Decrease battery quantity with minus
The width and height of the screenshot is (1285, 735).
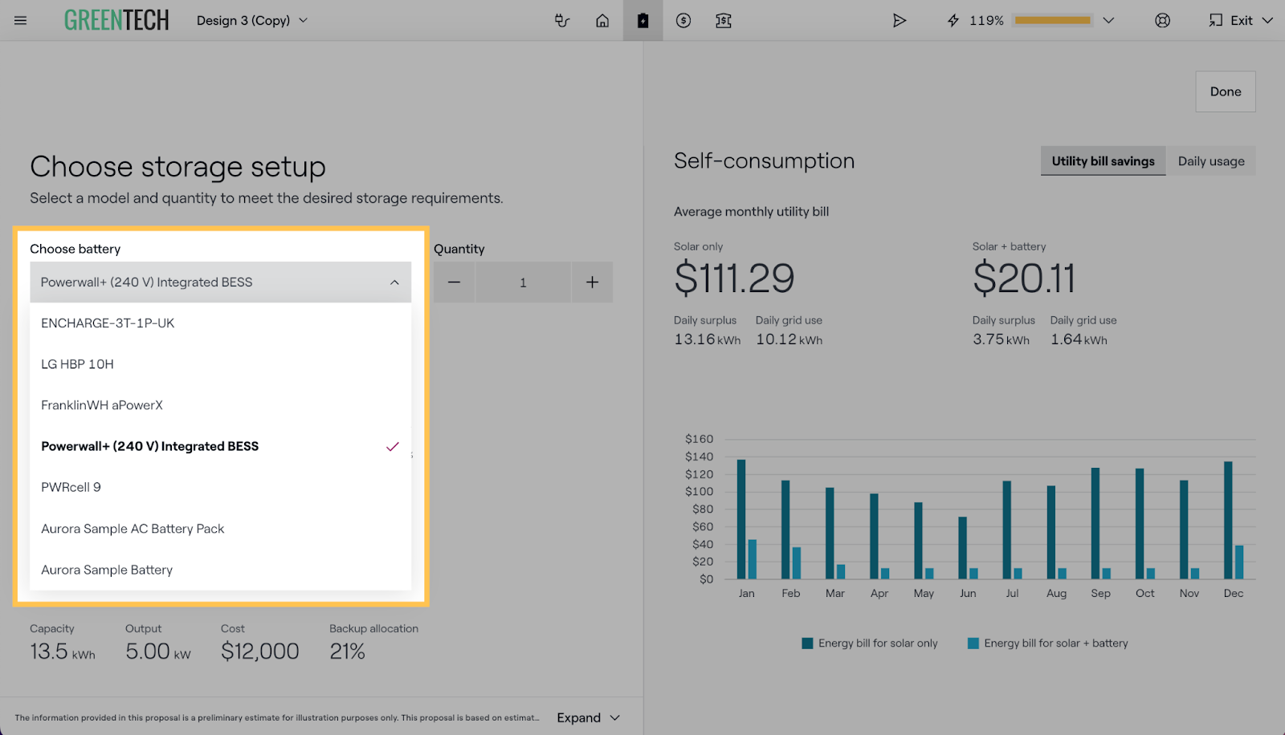click(454, 282)
